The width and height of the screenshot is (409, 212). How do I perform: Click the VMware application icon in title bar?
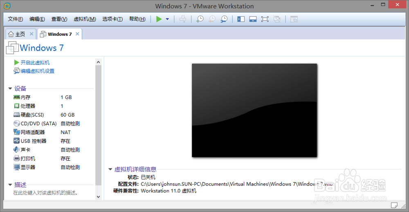point(7,6)
